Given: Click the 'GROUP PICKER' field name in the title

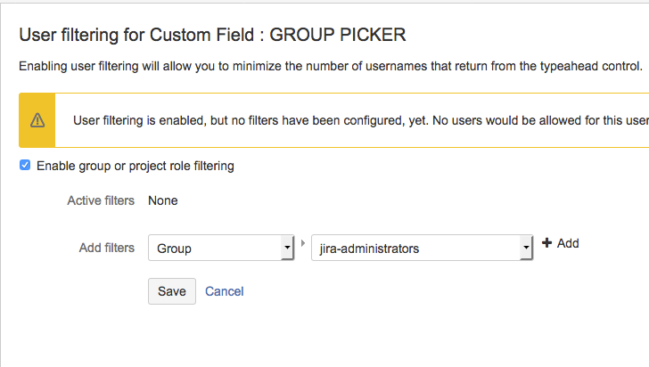Looking at the screenshot, I should [338, 35].
